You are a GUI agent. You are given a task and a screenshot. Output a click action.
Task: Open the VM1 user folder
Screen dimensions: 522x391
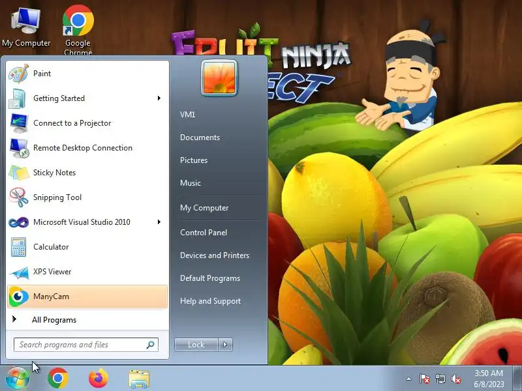(187, 115)
